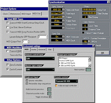The height and width of the screenshot is (103, 111).
Task: Select the MIDI tab in Environment settings
Action: pos(26,49)
